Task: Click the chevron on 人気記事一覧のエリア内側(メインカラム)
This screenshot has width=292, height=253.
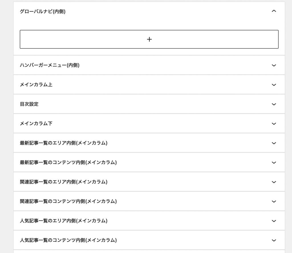Action: (x=274, y=221)
